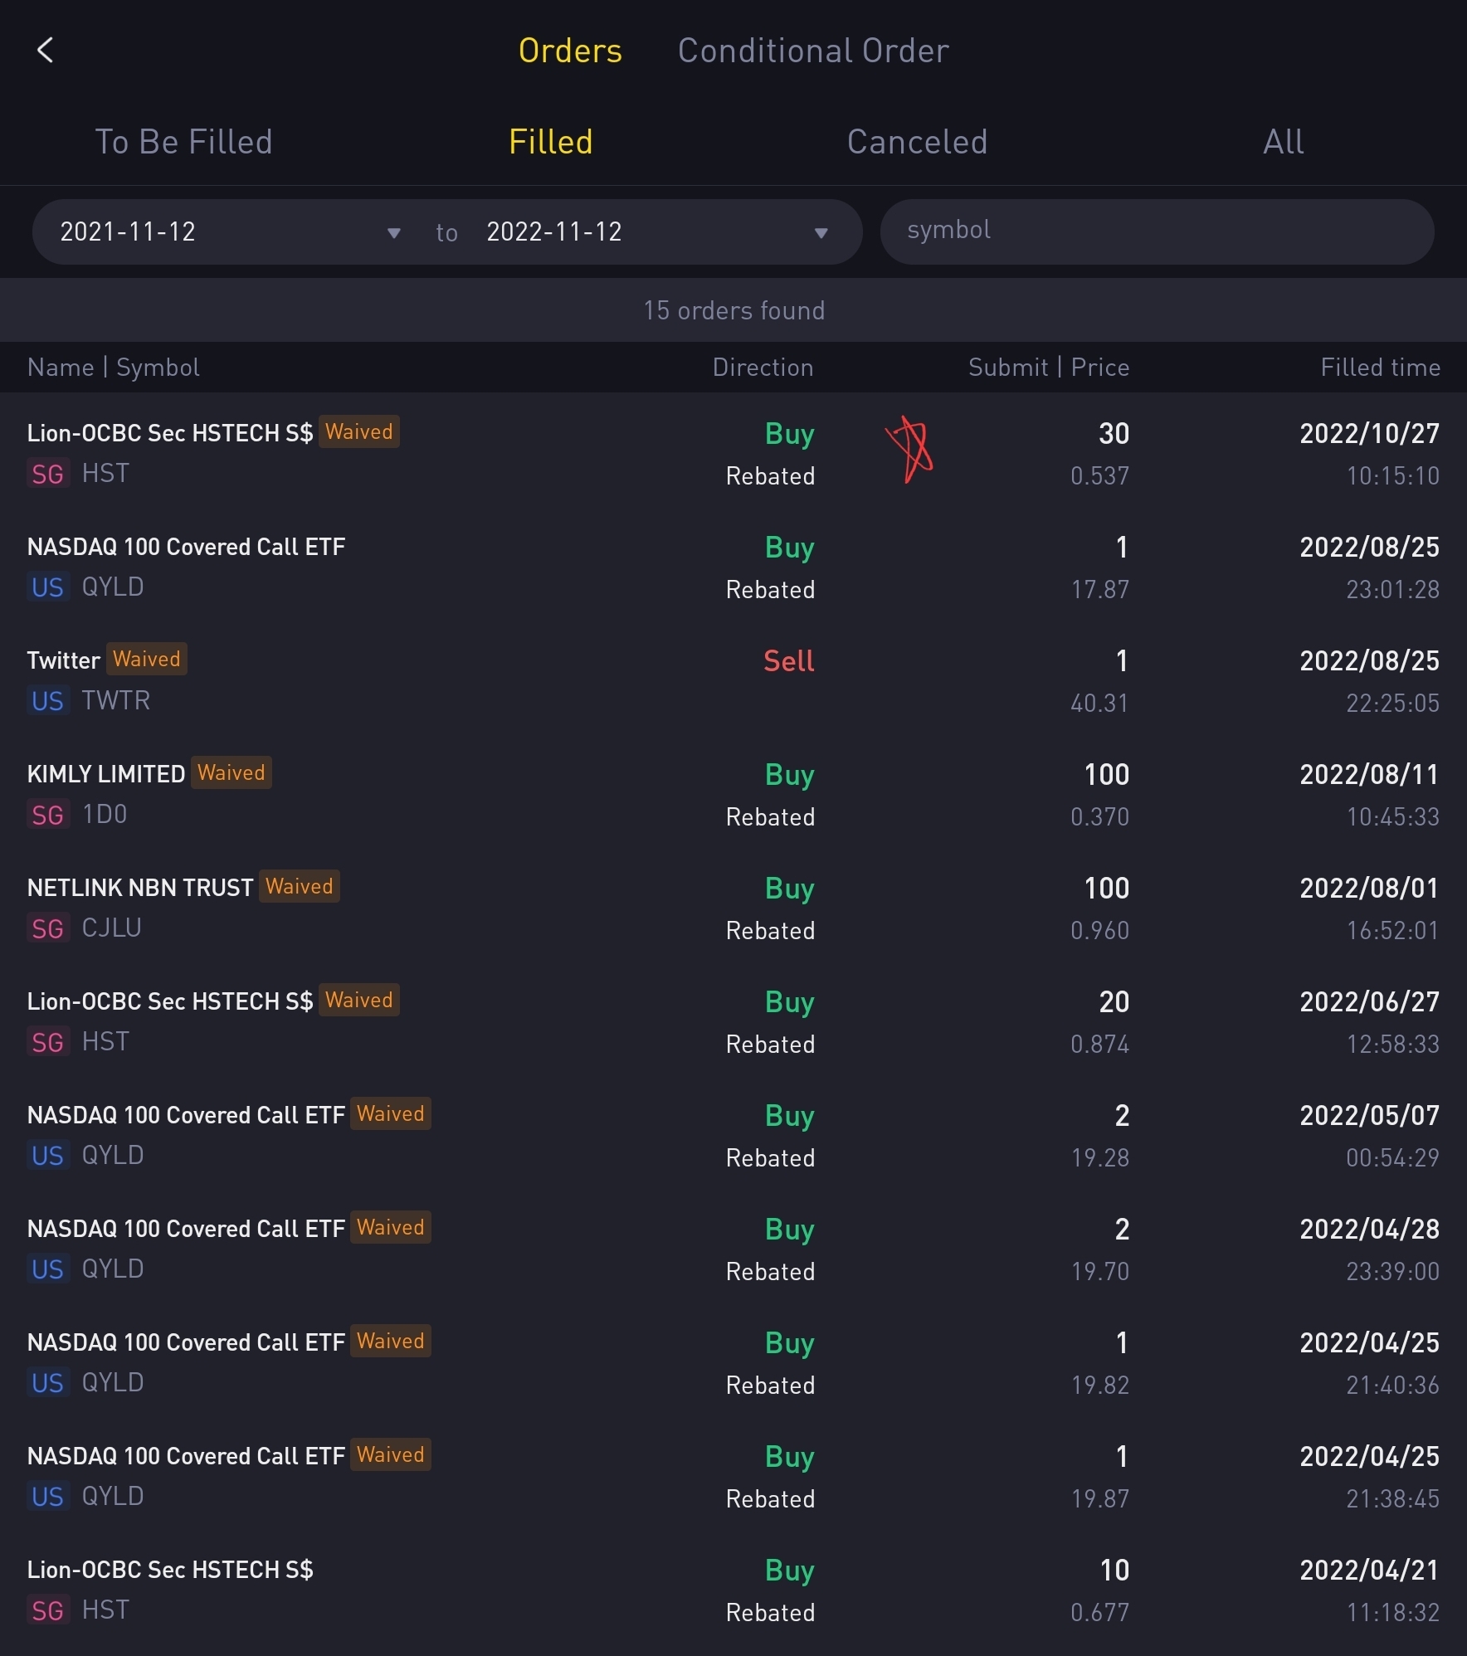Viewport: 1467px width, 1656px height.
Task: Open the QYLD order filled 2022/05/07
Action: point(733,1135)
